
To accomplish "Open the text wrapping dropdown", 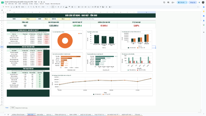I will [x=86, y=7].
